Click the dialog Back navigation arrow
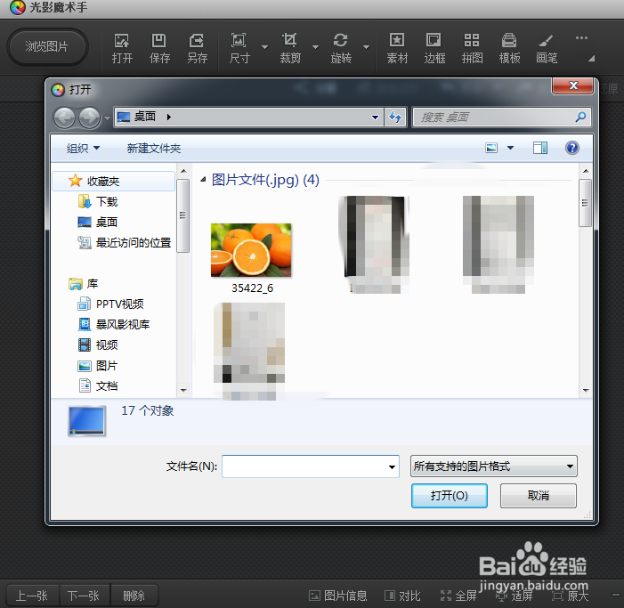The image size is (624, 608). (64, 118)
